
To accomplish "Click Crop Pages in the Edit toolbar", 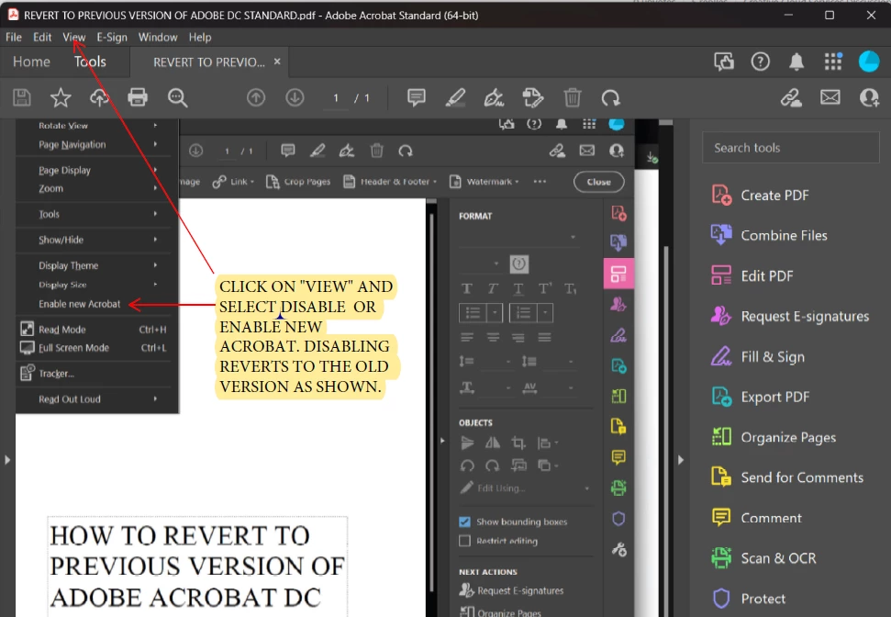I will point(299,182).
